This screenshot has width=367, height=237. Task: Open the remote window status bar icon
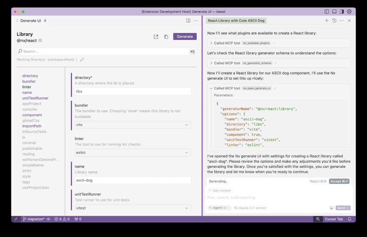point(16,219)
